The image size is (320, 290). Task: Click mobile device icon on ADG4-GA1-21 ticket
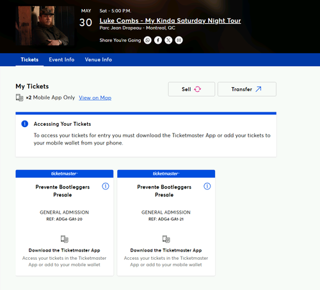(166, 239)
